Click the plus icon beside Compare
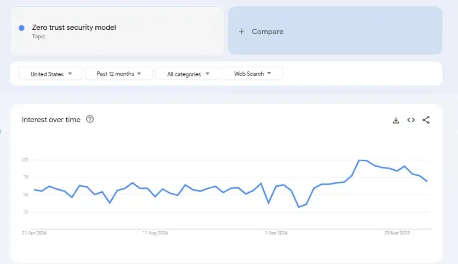This screenshot has height=264, width=458. click(x=241, y=32)
